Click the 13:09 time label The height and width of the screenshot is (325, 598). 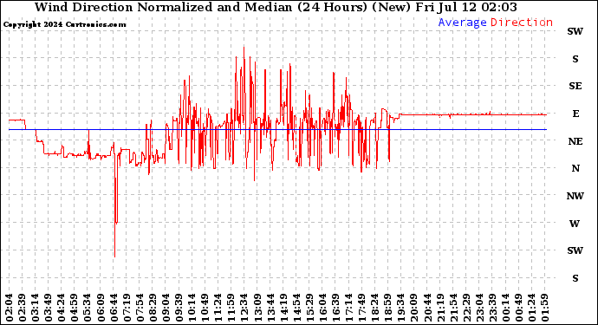pos(257,308)
